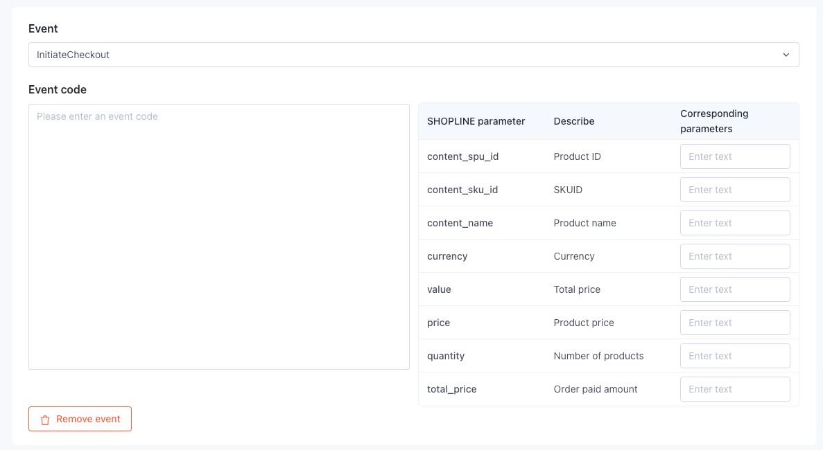Image resolution: width=823 pixels, height=450 pixels.
Task: Click the total_price corresponding parameter field
Action: [x=735, y=389]
